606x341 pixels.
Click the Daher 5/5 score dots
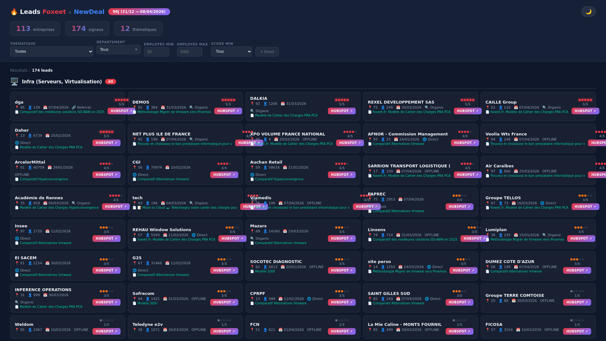[106, 132]
